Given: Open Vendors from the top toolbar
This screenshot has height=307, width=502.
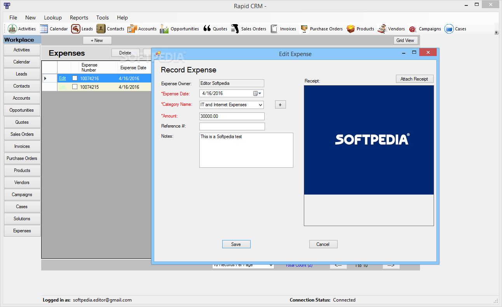Looking at the screenshot, I should click(x=392, y=29).
